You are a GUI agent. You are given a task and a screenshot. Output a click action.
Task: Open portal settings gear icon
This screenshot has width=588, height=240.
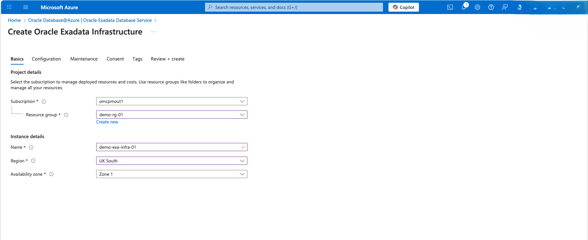[477, 7]
